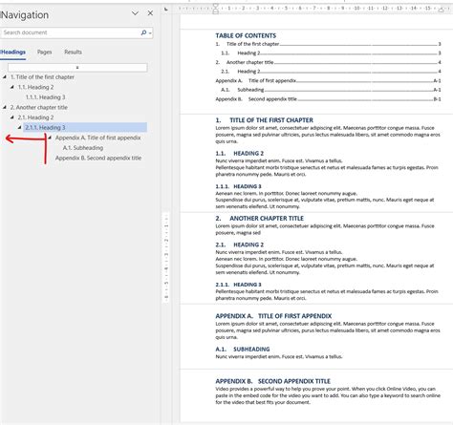The height and width of the screenshot is (425, 453).
Task: Collapse the '2.1.1. Heading 3' tree node
Action: click(x=20, y=127)
